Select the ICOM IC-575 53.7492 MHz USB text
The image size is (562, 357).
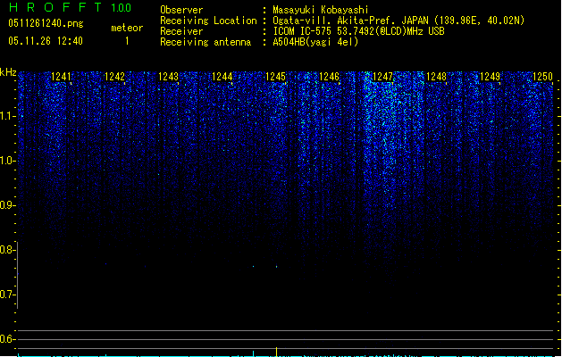[359, 31]
